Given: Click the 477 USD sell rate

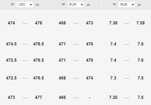Looking at the screenshot, I should (38, 97).
